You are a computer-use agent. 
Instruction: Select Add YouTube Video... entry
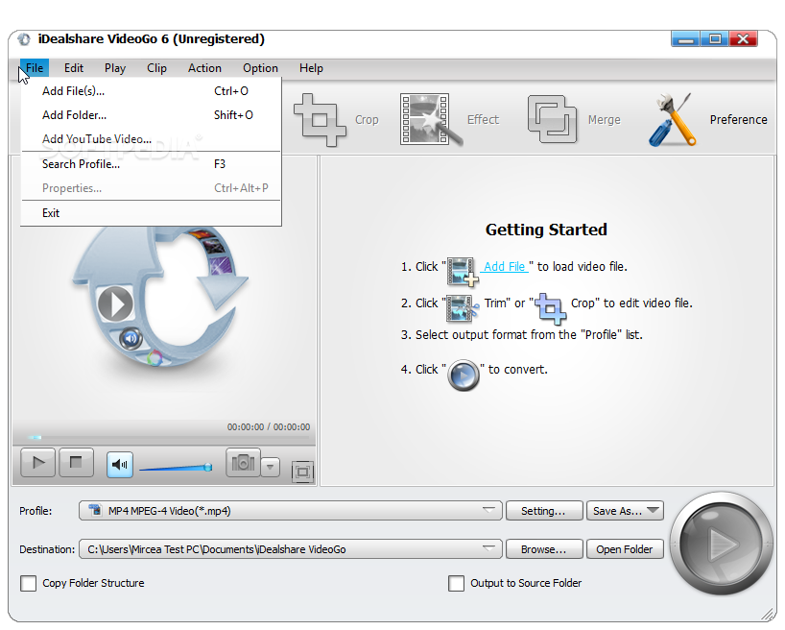152,139
